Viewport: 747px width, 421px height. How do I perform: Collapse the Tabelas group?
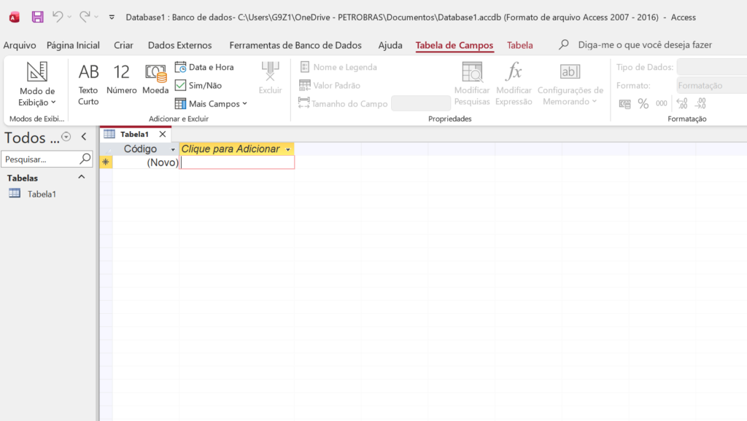click(81, 177)
